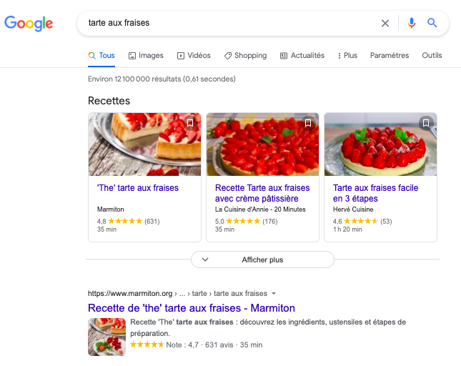Screen dimensions: 461x366
Task: Open the Plus more-options menu
Action: click(x=347, y=55)
